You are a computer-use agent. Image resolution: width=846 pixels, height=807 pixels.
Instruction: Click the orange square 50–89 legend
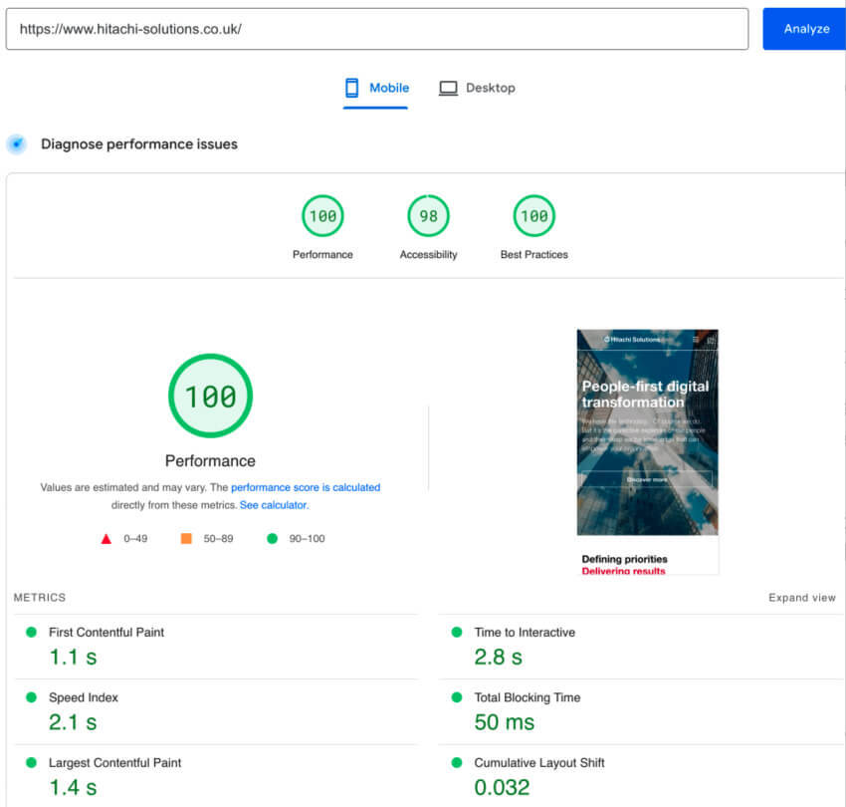[x=186, y=539]
